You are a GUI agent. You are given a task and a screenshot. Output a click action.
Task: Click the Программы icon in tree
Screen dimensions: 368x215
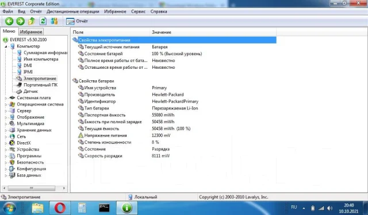pyautogui.click(x=12, y=156)
